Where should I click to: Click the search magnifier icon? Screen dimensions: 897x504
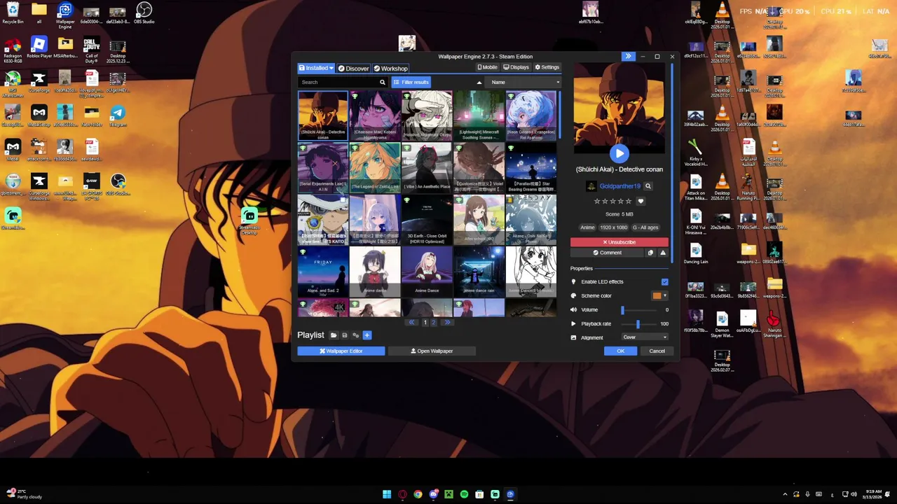pyautogui.click(x=383, y=82)
